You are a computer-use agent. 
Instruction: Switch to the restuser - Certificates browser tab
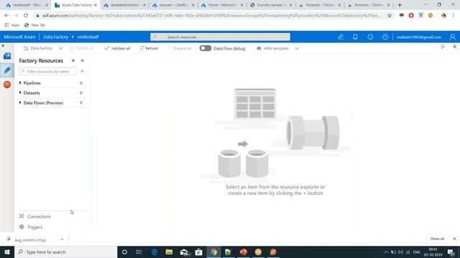(x=173, y=5)
